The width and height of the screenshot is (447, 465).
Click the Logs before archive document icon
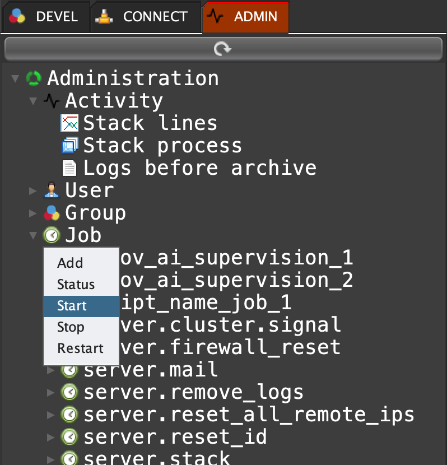tap(69, 168)
